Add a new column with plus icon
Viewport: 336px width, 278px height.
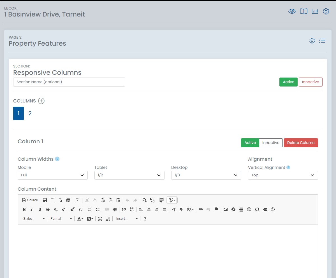[x=41, y=101]
